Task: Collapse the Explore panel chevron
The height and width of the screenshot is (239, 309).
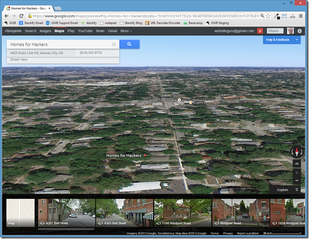Action: point(297,190)
